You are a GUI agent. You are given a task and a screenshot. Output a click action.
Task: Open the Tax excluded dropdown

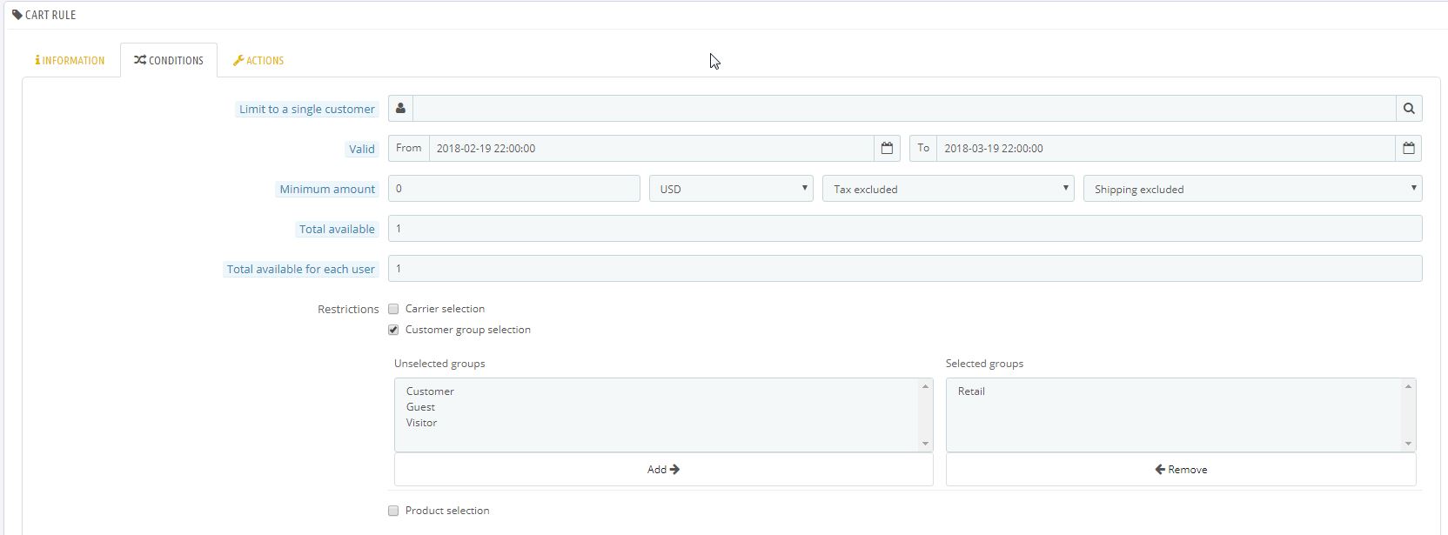pyautogui.click(x=949, y=189)
